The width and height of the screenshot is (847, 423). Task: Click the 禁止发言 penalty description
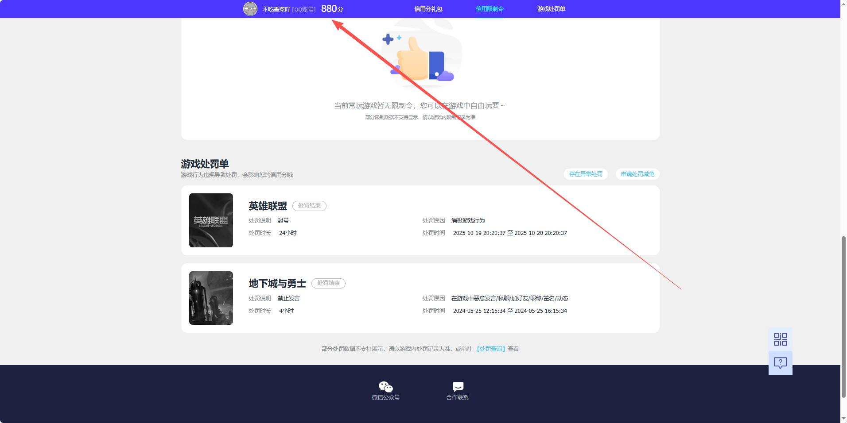[288, 298]
